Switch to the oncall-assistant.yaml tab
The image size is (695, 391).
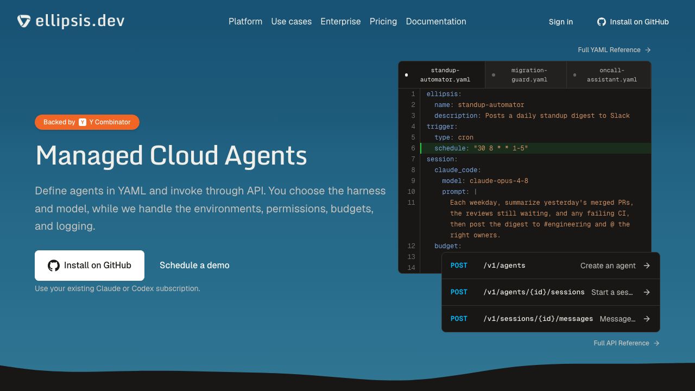609,75
